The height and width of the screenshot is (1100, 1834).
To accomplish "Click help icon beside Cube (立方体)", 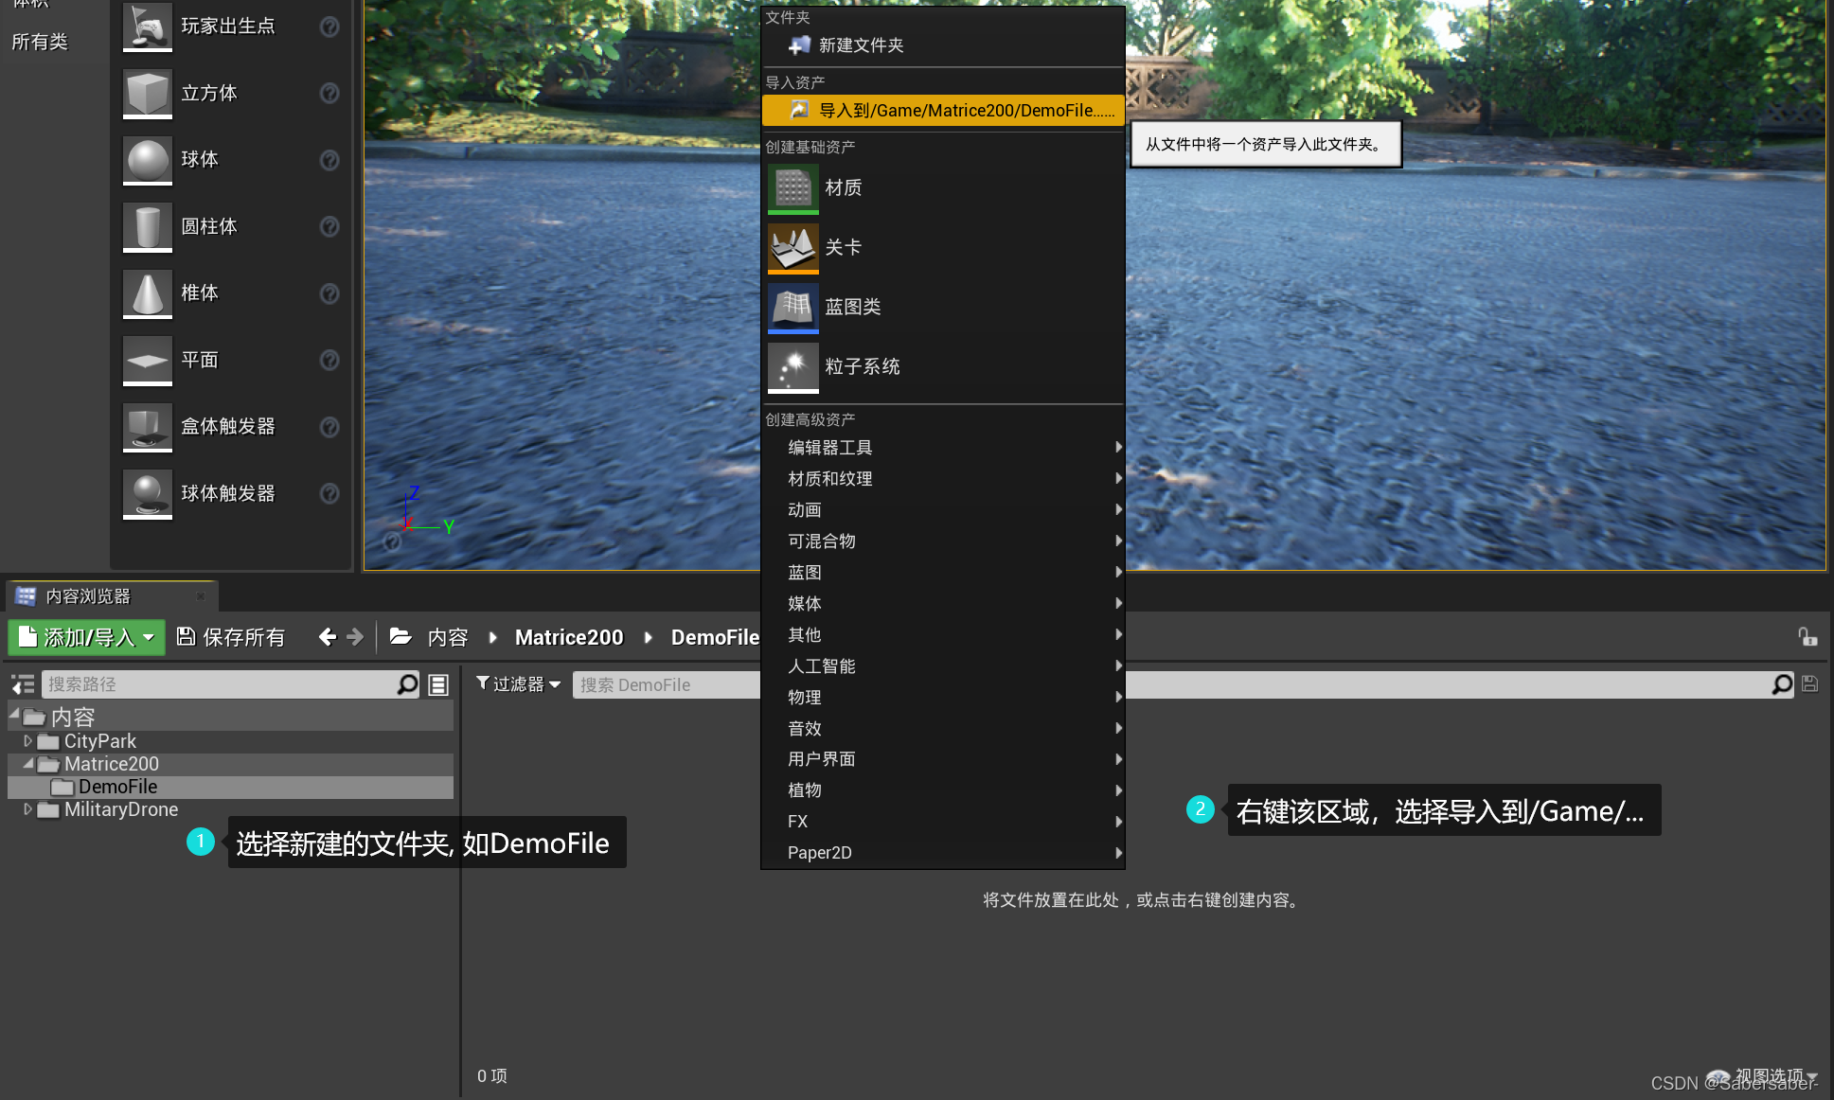I will pos(329,93).
